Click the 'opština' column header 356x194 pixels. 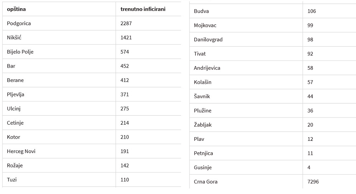click(17, 9)
